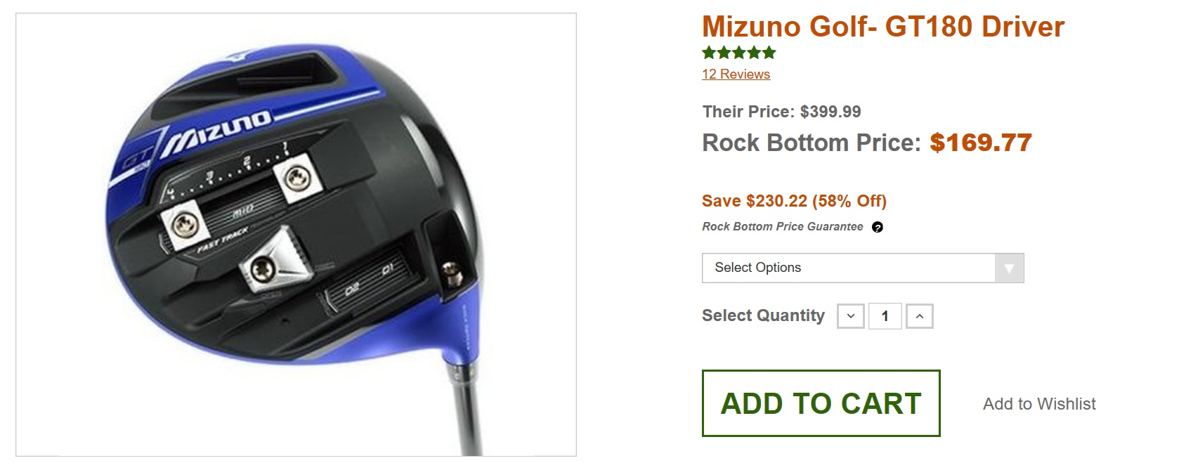Decrease quantity with the down chevron

pyautogui.click(x=851, y=316)
